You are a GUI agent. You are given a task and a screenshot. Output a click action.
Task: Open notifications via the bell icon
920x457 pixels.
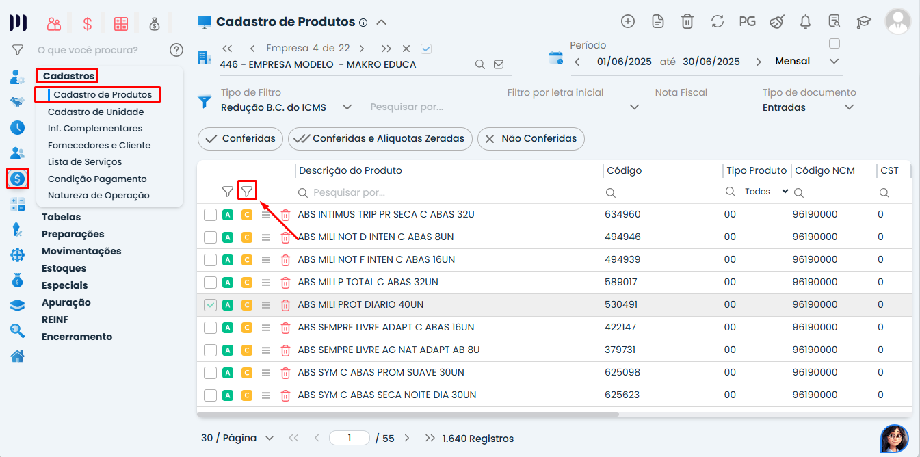tap(805, 21)
